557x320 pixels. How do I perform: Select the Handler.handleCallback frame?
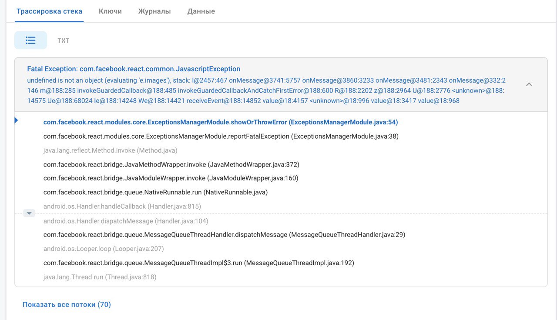point(122,206)
